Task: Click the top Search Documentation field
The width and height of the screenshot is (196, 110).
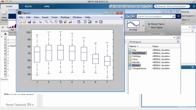Action: (172, 6)
